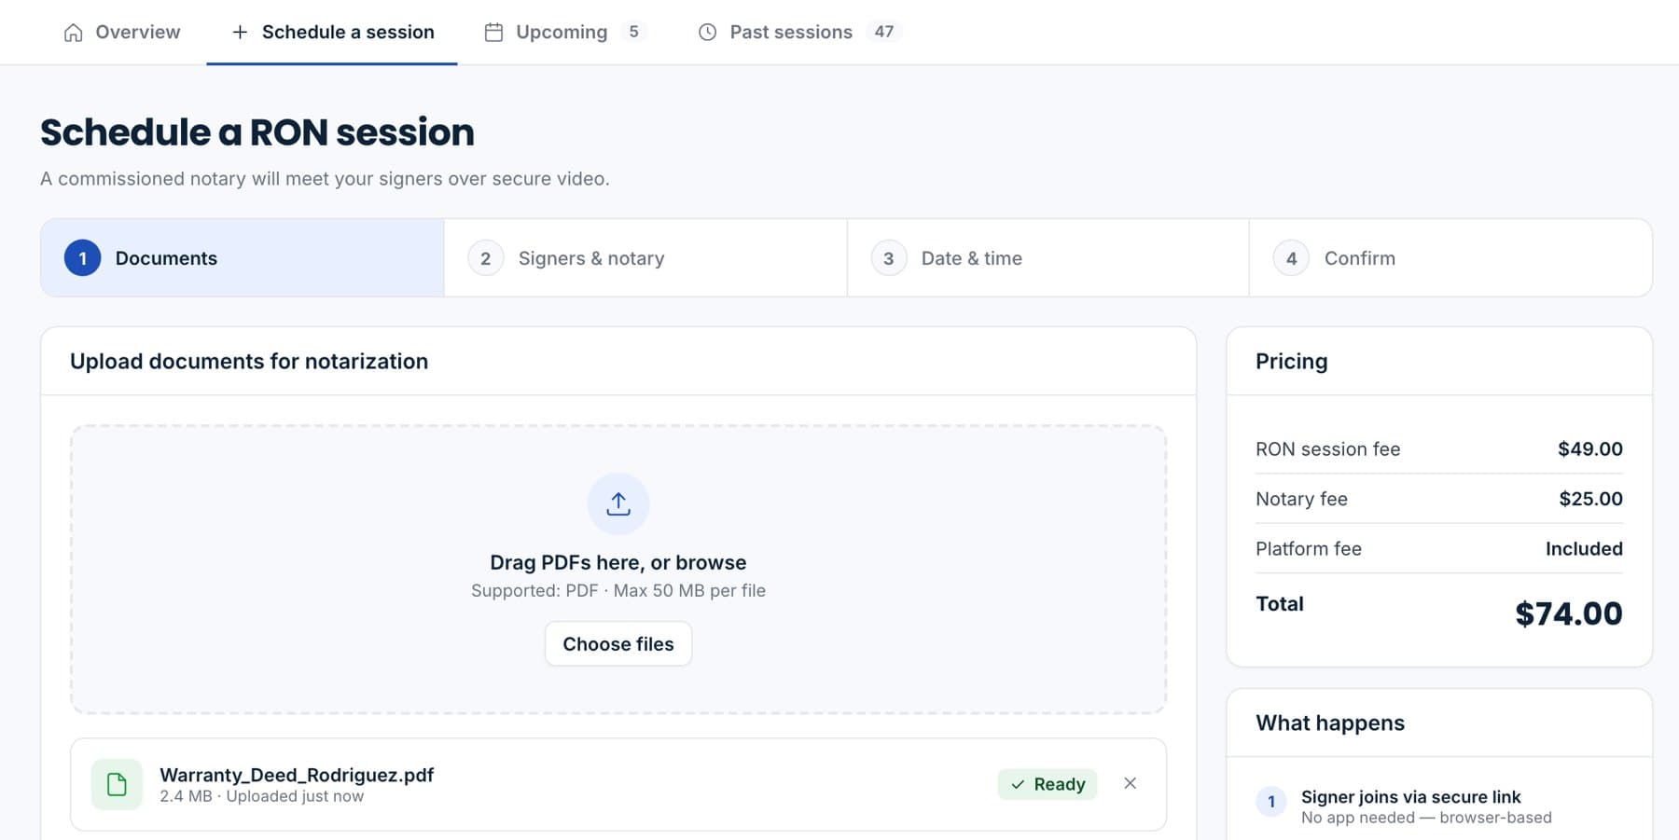This screenshot has width=1679, height=840.
Task: Click the Drag PDFs here, or browse text
Action: click(618, 562)
